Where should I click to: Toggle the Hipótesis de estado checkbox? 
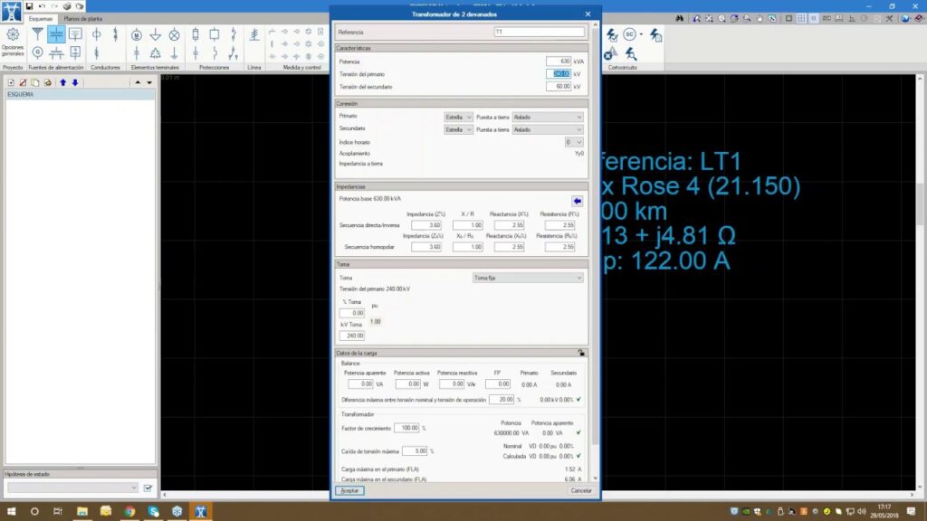pos(148,488)
